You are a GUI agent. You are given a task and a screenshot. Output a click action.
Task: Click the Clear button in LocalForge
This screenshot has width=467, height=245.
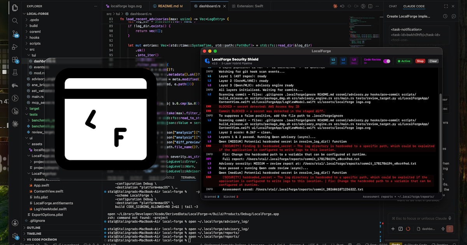tap(433, 61)
